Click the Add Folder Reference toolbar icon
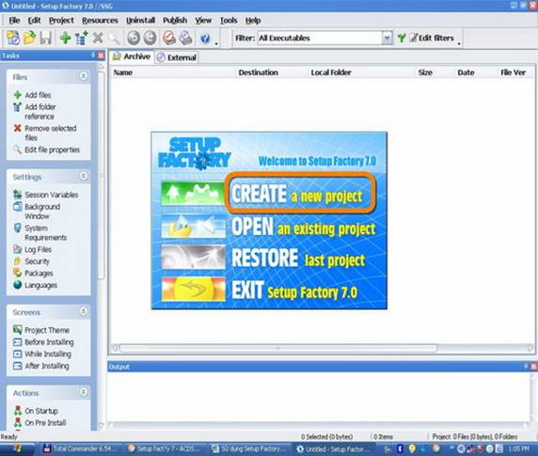538x456 pixels. (82, 38)
